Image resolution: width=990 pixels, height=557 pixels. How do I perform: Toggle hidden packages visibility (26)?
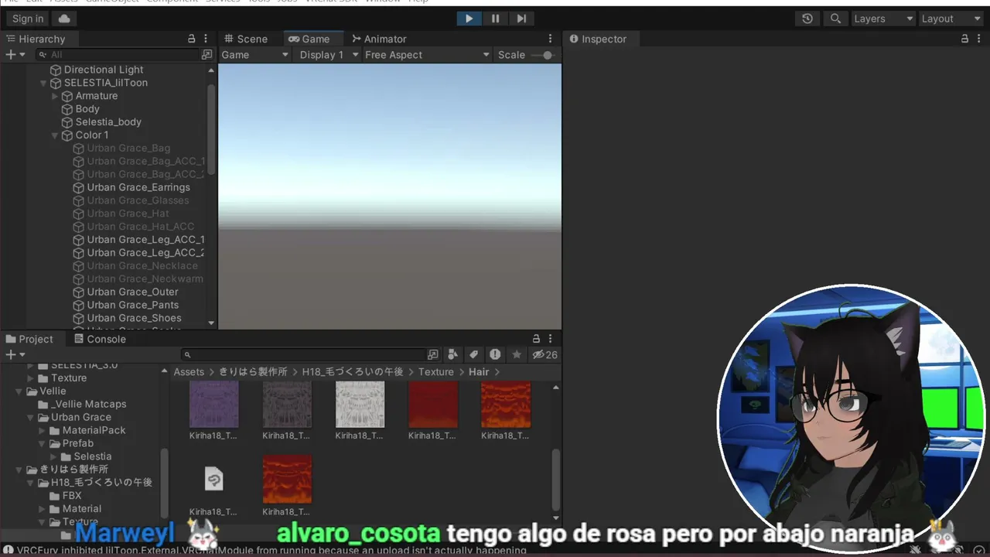[x=544, y=354]
